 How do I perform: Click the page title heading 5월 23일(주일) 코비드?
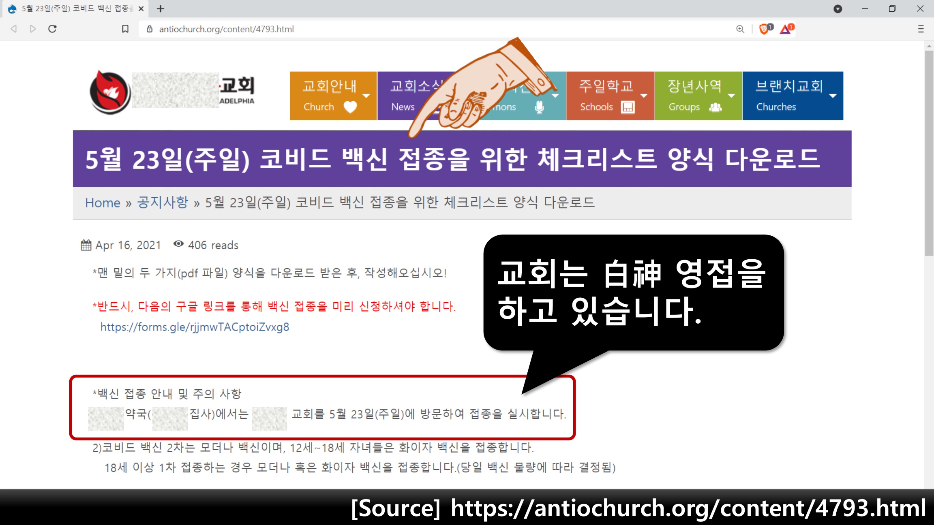tap(453, 159)
